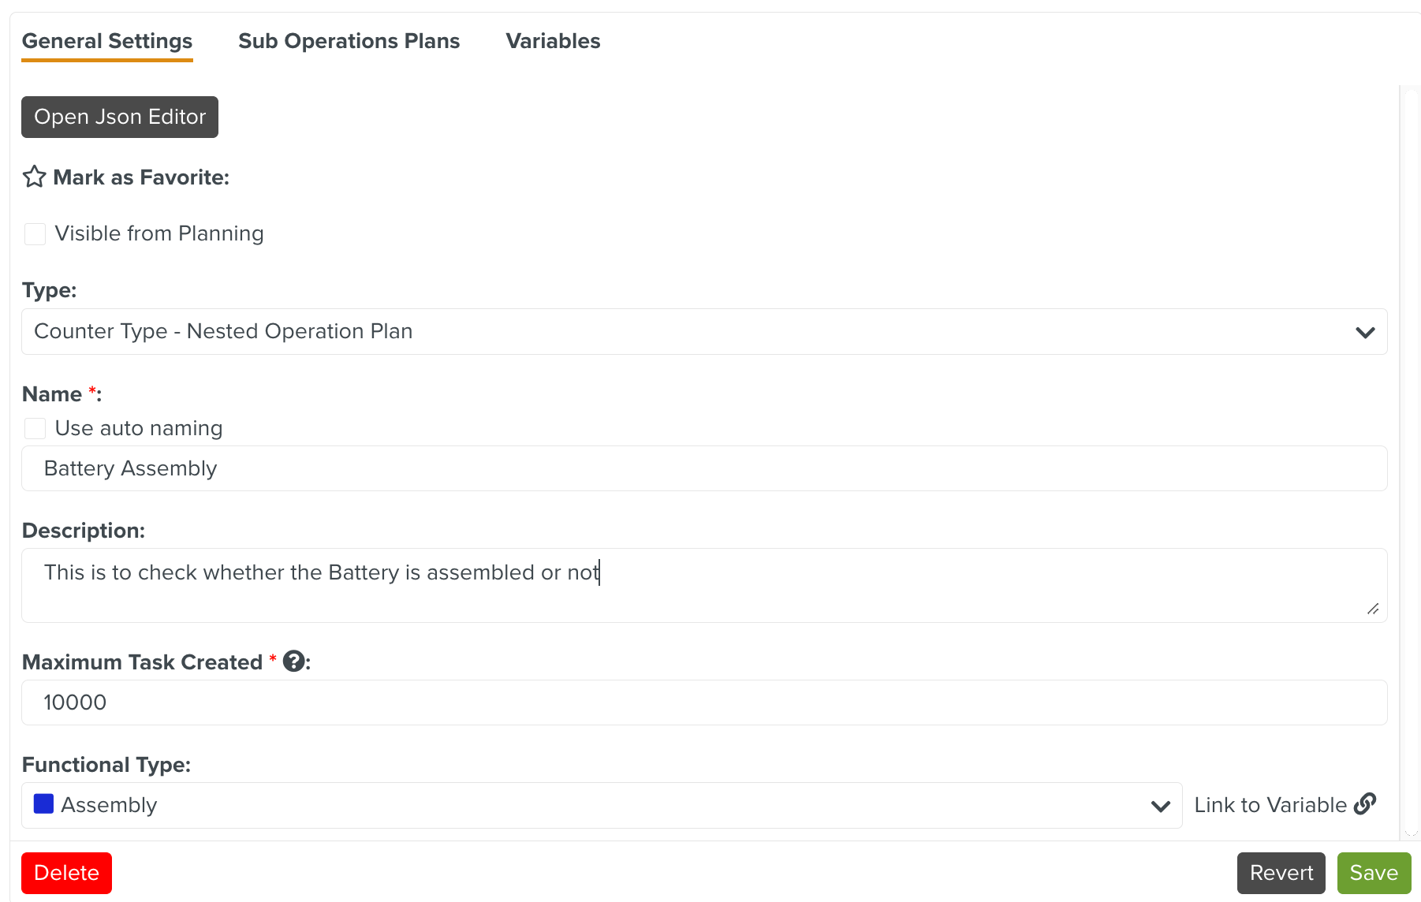Select the General Settings tab

(107, 41)
